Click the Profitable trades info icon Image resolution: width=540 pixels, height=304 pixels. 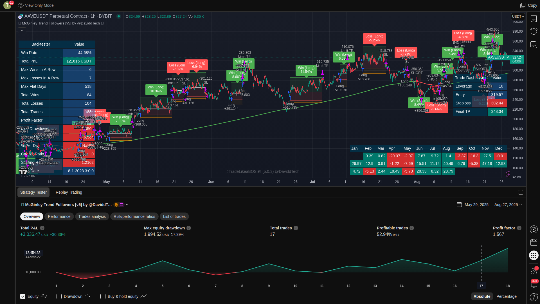coord(412,228)
